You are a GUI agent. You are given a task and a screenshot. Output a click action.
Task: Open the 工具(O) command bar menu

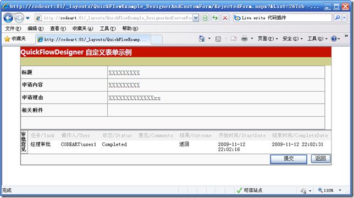317,39
